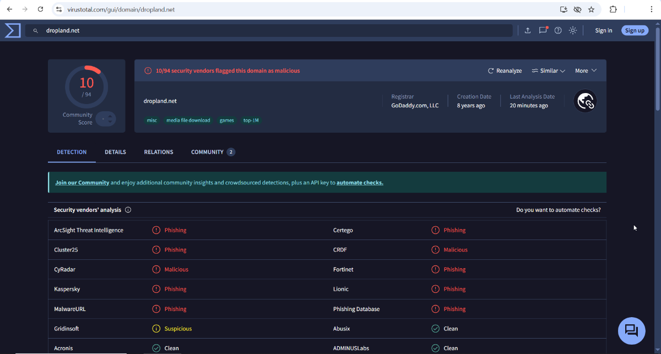Screen dimensions: 661x354
Task: Click the domain globe link icon
Action: click(x=585, y=101)
